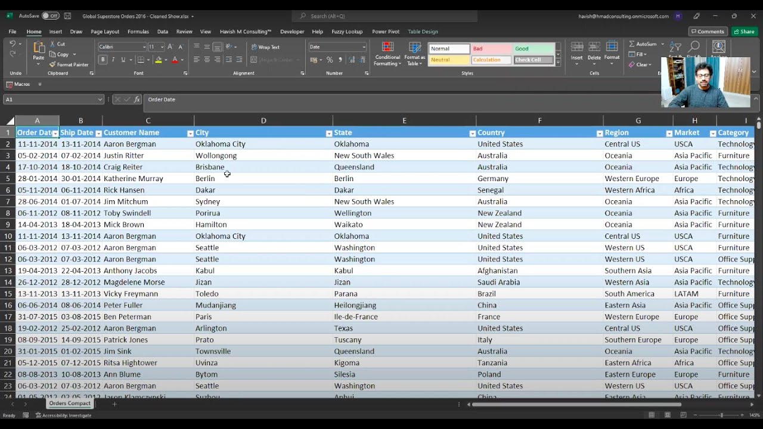
Task: Open the File tab
Action: 13,32
